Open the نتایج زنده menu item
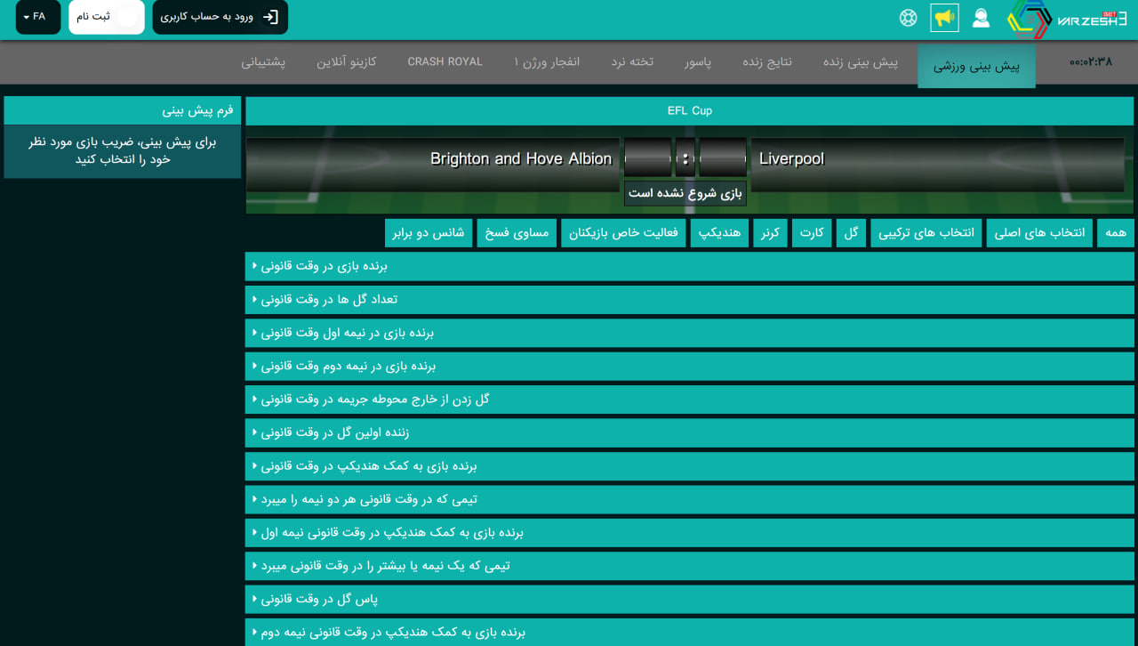 (766, 62)
